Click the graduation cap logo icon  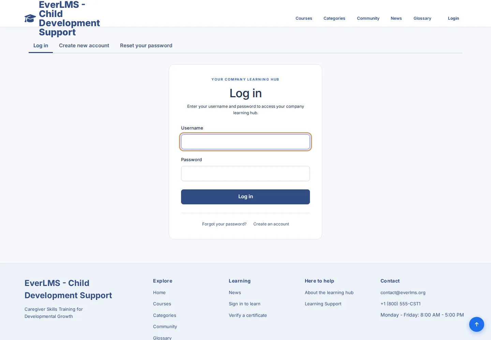pyautogui.click(x=30, y=18)
